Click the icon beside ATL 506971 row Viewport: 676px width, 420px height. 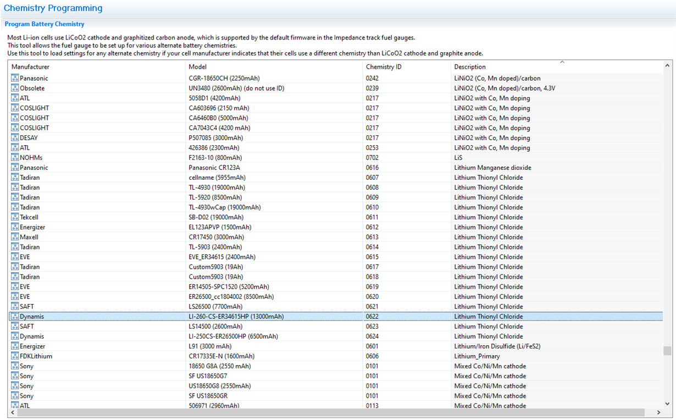15,405
